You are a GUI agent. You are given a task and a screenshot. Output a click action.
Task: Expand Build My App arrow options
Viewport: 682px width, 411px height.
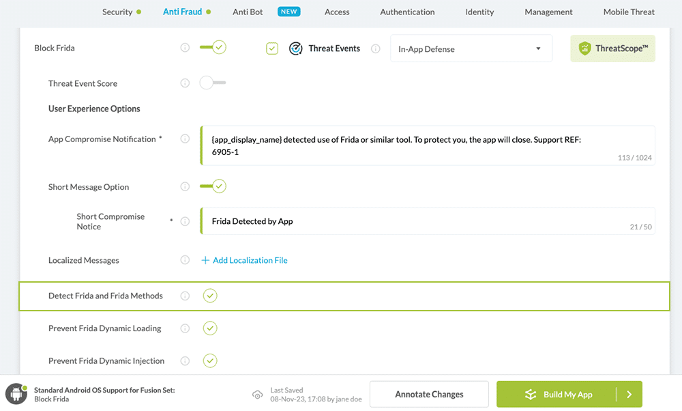coord(629,394)
